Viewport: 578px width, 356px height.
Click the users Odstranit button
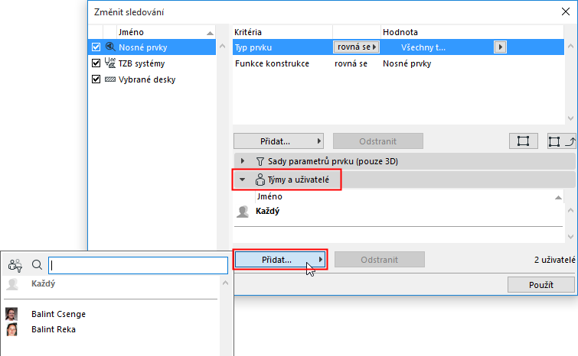click(379, 260)
